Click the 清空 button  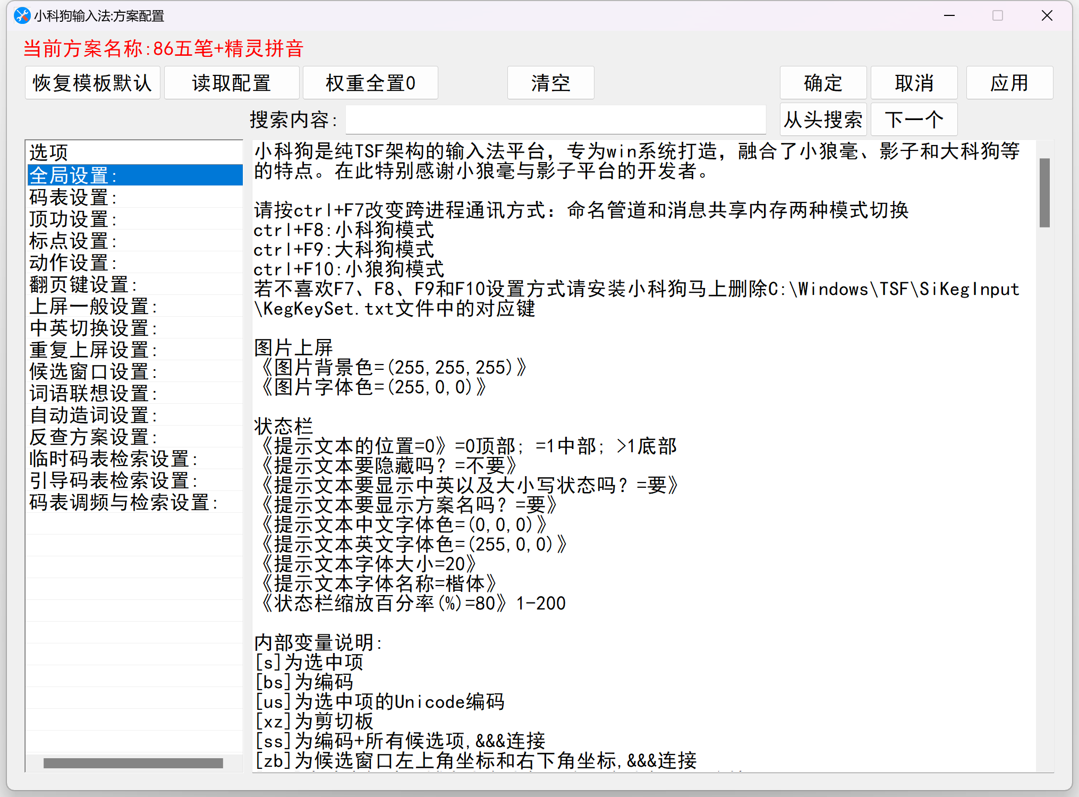coord(550,83)
